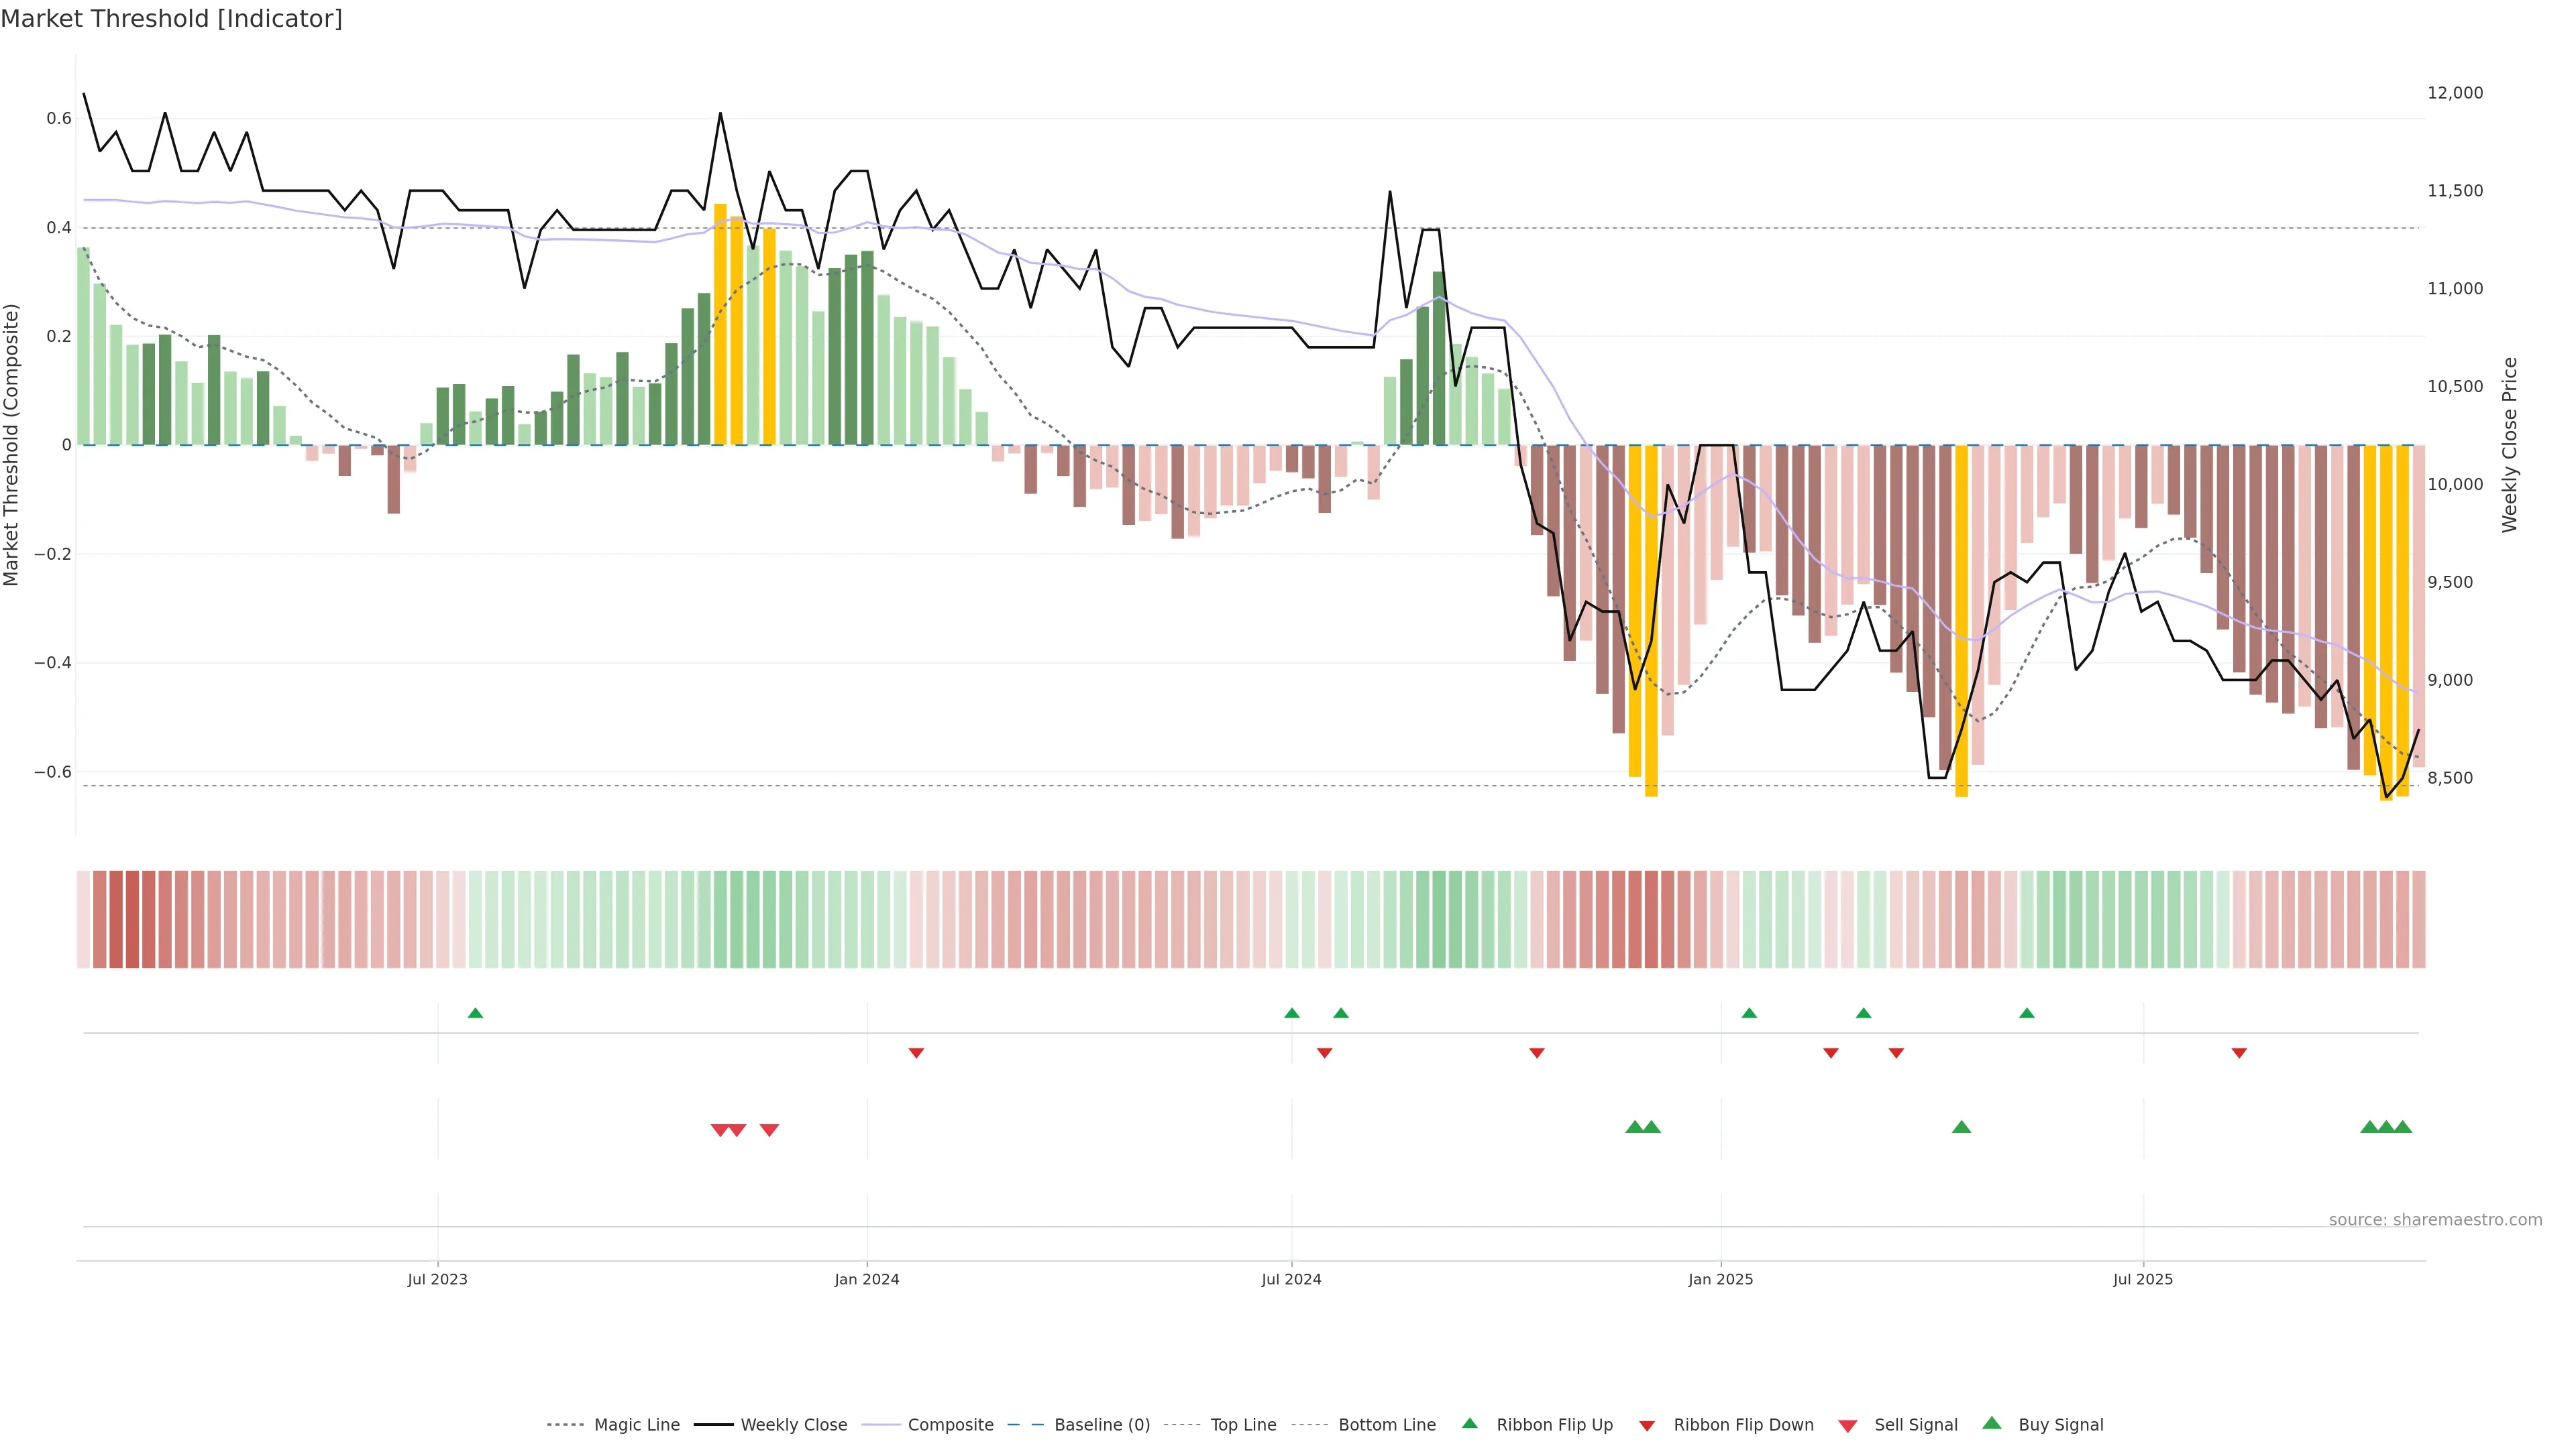Click the Sell Signal legend triangle
The width and height of the screenshot is (2576, 1448).
(x=1848, y=1426)
